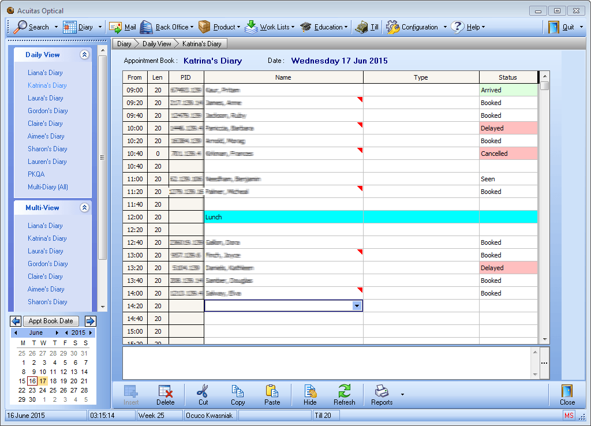Image resolution: width=591 pixels, height=426 pixels.
Task: Click the Appt Book Date button
Action: click(51, 320)
